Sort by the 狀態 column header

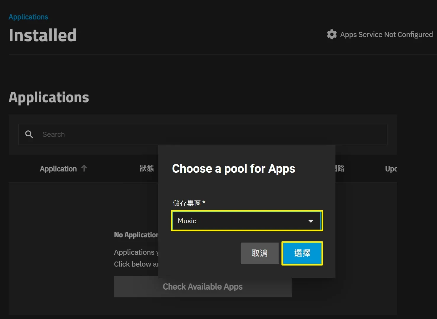coord(147,169)
